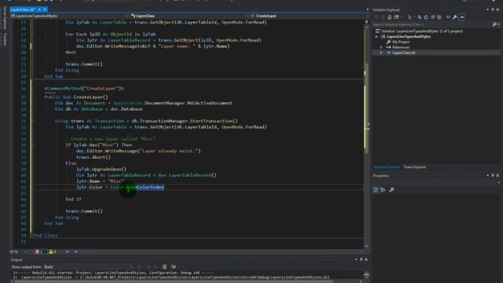Expand the References node

pyautogui.click(x=381, y=47)
